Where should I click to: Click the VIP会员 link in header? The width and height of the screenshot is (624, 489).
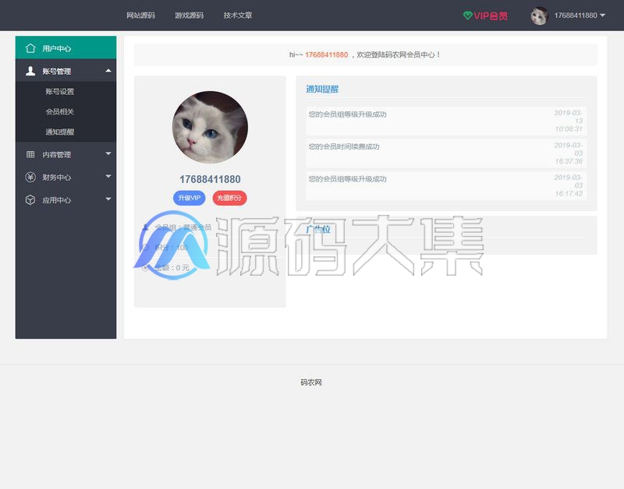pyautogui.click(x=485, y=16)
